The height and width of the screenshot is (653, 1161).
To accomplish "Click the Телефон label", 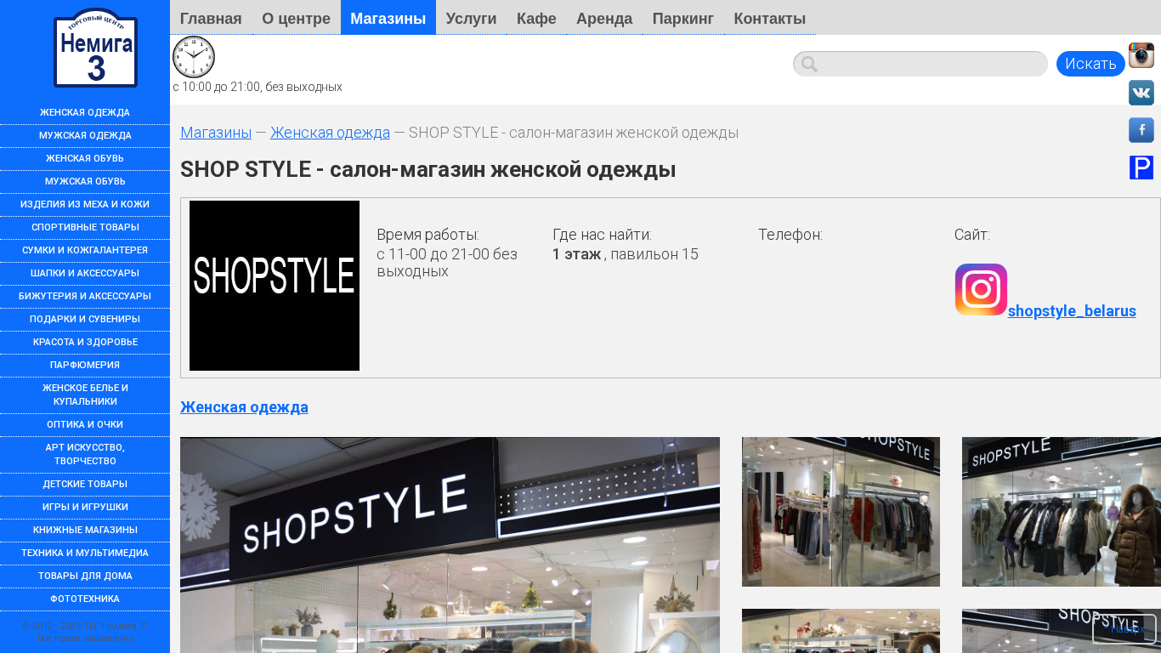I will (x=790, y=235).
